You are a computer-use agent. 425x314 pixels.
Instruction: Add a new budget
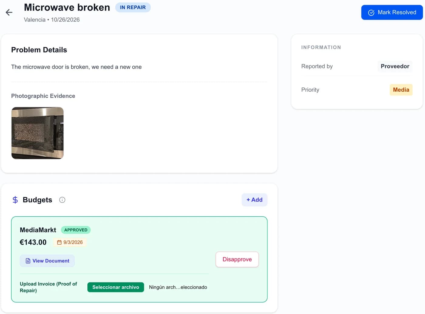point(254,200)
